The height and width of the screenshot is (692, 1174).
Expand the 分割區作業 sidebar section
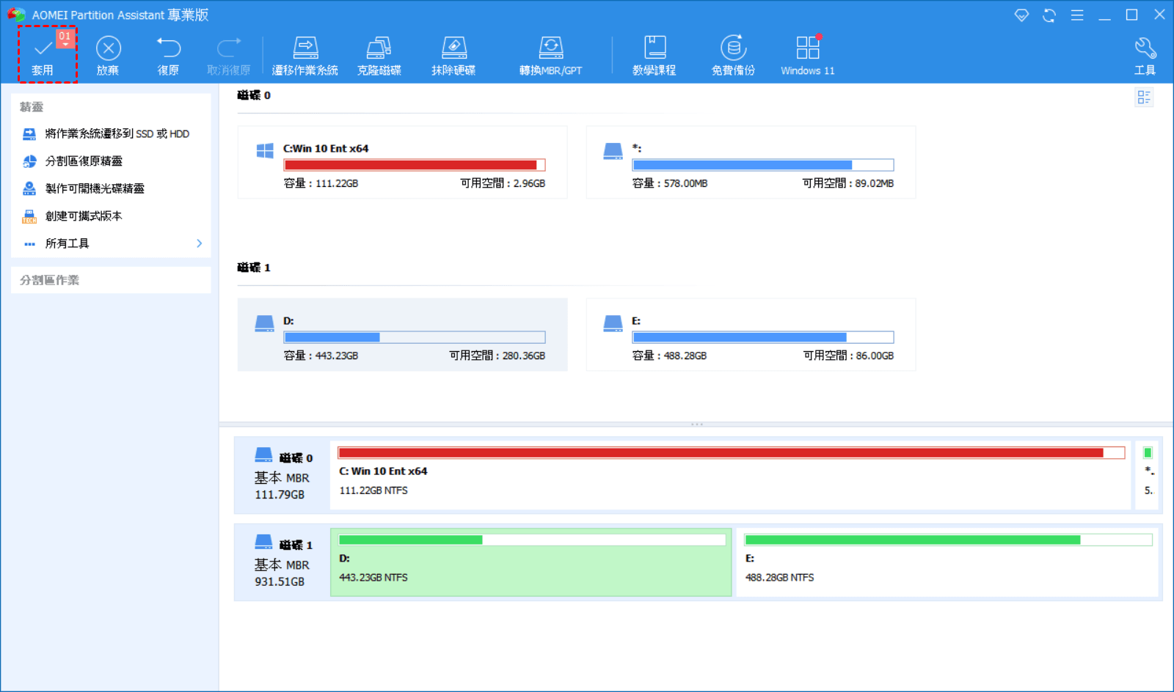click(x=111, y=280)
